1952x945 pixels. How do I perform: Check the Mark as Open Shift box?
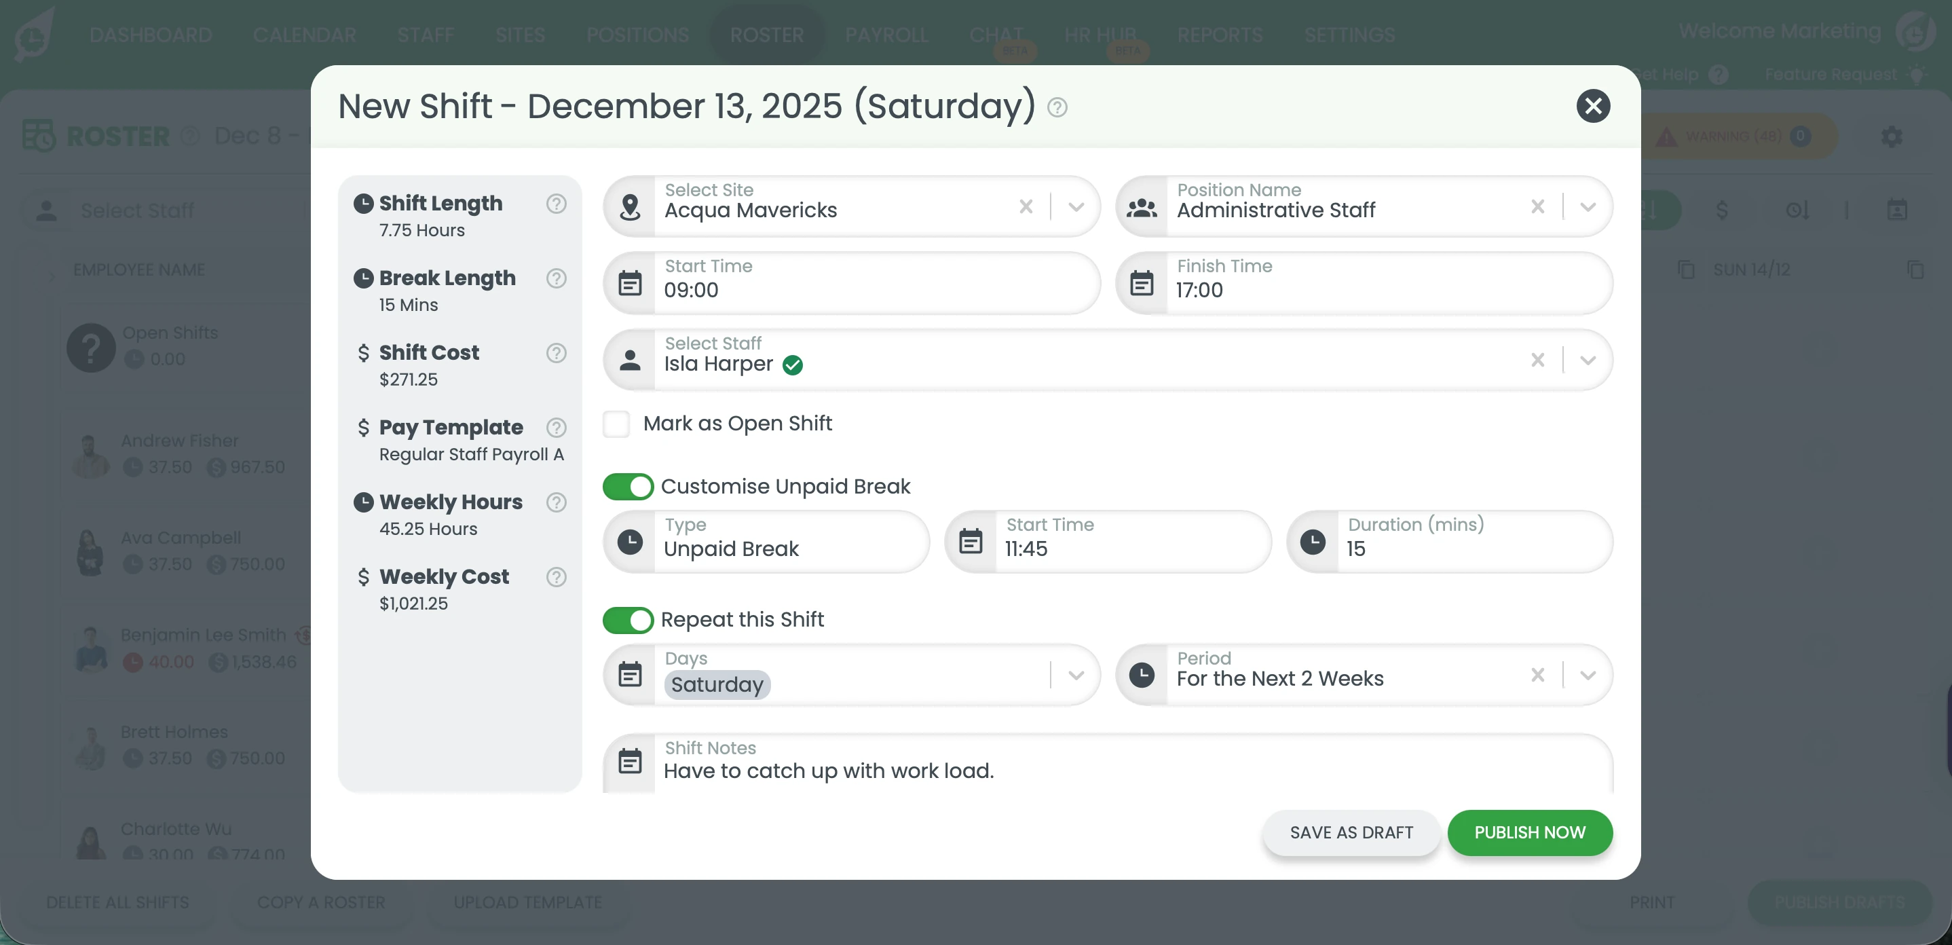pos(616,424)
